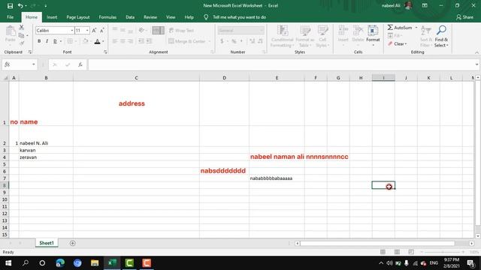Switch to the Review tab
Viewport: 481px width, 270px height.
coord(150,17)
